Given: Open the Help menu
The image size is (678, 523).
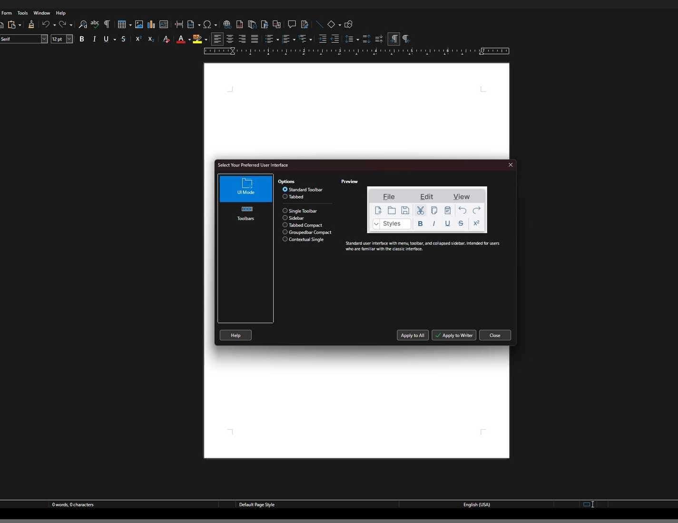Looking at the screenshot, I should 61,13.
